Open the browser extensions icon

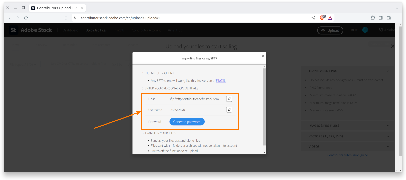pyautogui.click(x=373, y=18)
